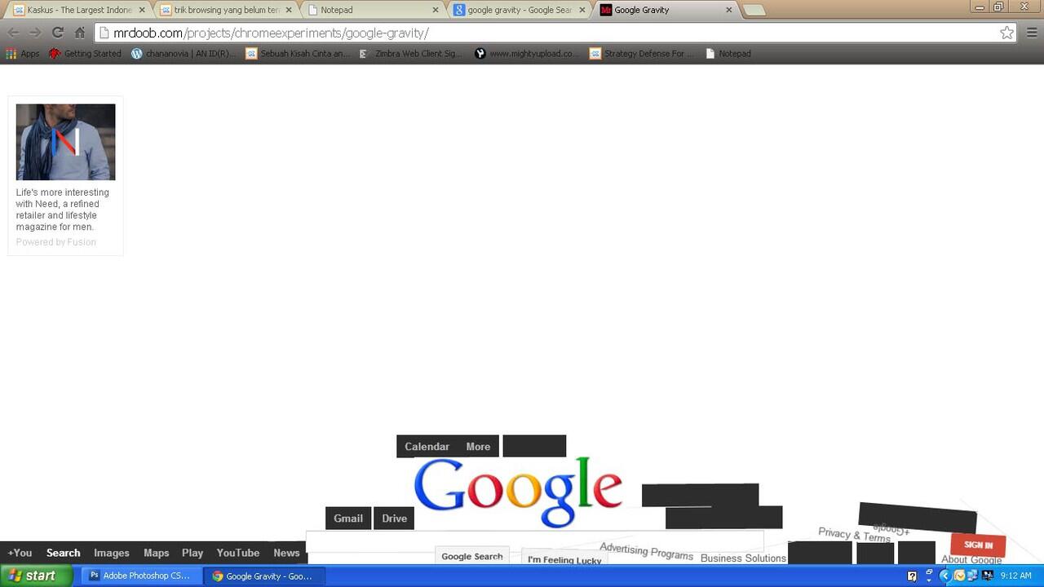Screen dimensions: 1044x587
Task: Open the Chrome menu icon
Action: coord(1032,33)
